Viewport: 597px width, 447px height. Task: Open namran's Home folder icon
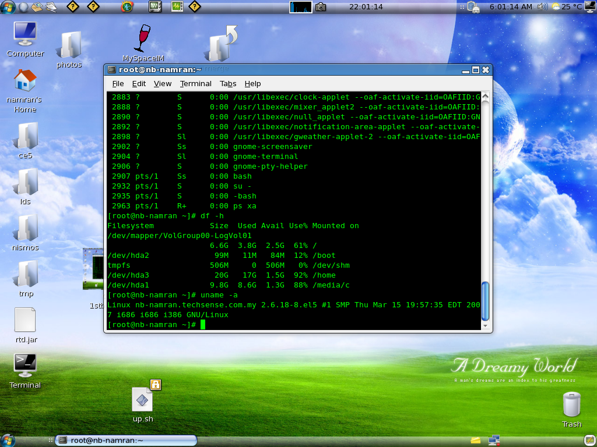point(25,81)
